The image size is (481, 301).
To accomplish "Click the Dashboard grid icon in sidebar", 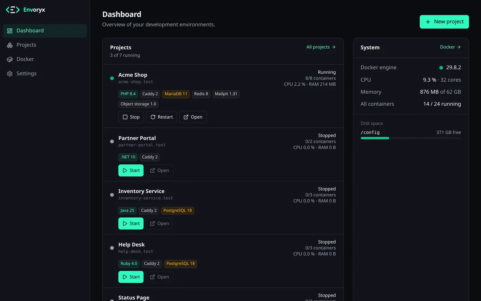I will [10, 31].
